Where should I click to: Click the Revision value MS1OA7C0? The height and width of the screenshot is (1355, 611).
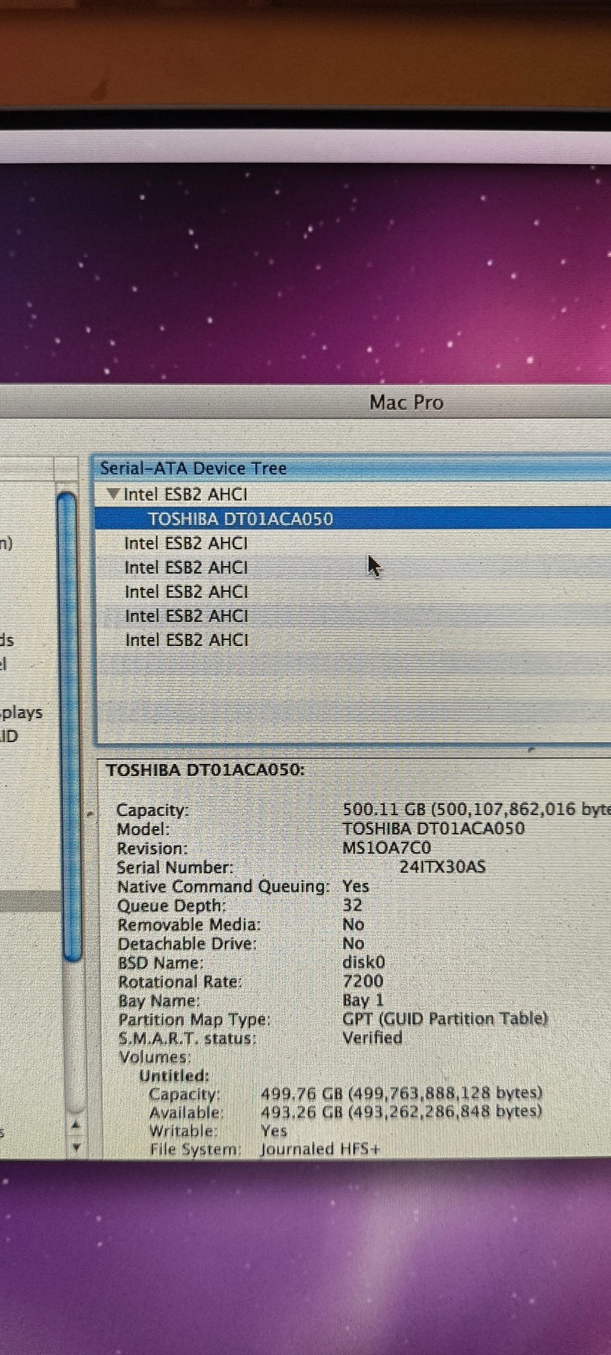[386, 848]
